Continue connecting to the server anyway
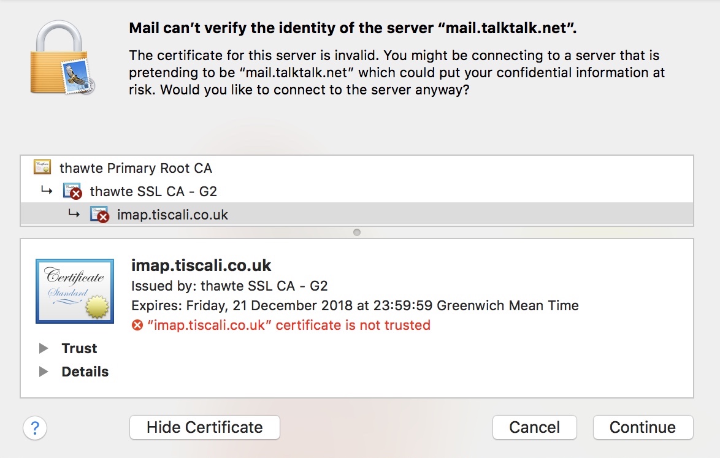 coord(642,427)
